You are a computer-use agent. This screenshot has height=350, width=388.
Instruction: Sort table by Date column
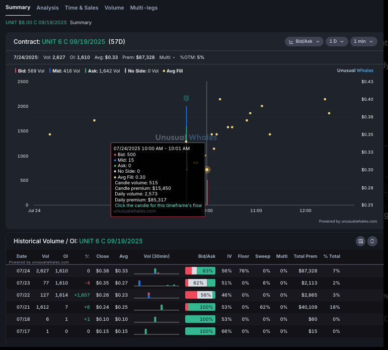tap(22, 256)
